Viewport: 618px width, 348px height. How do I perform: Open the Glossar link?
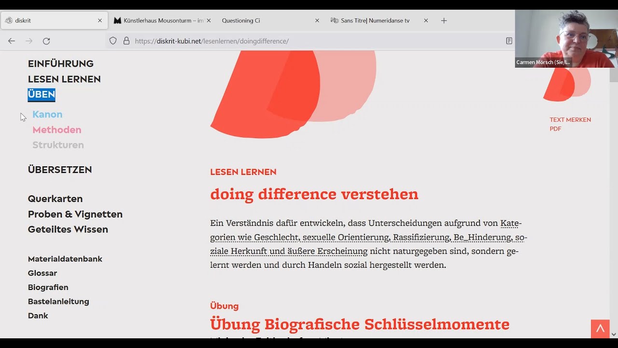click(x=42, y=274)
